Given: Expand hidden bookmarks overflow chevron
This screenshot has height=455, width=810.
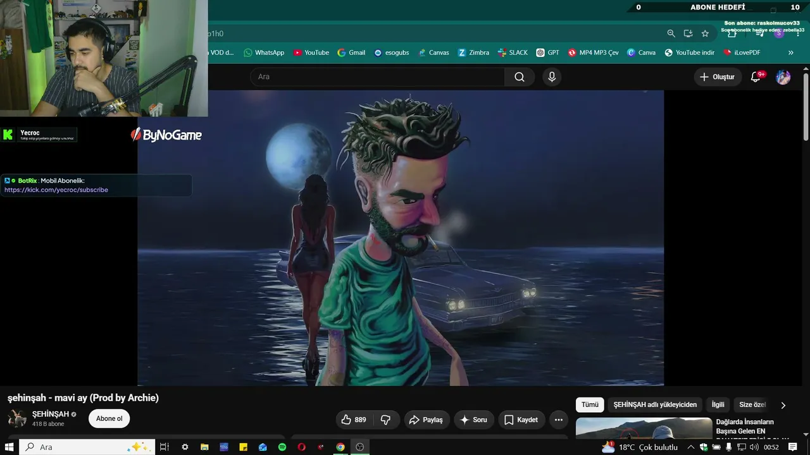Looking at the screenshot, I should point(790,52).
